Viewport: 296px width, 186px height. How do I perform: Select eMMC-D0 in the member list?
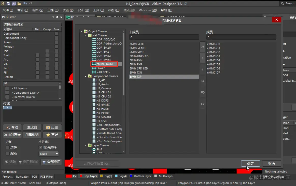(x=214, y=44)
